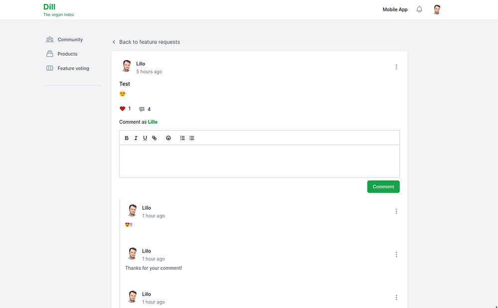Go back to feature requests
Screen dimensions: 498x308
149,42
